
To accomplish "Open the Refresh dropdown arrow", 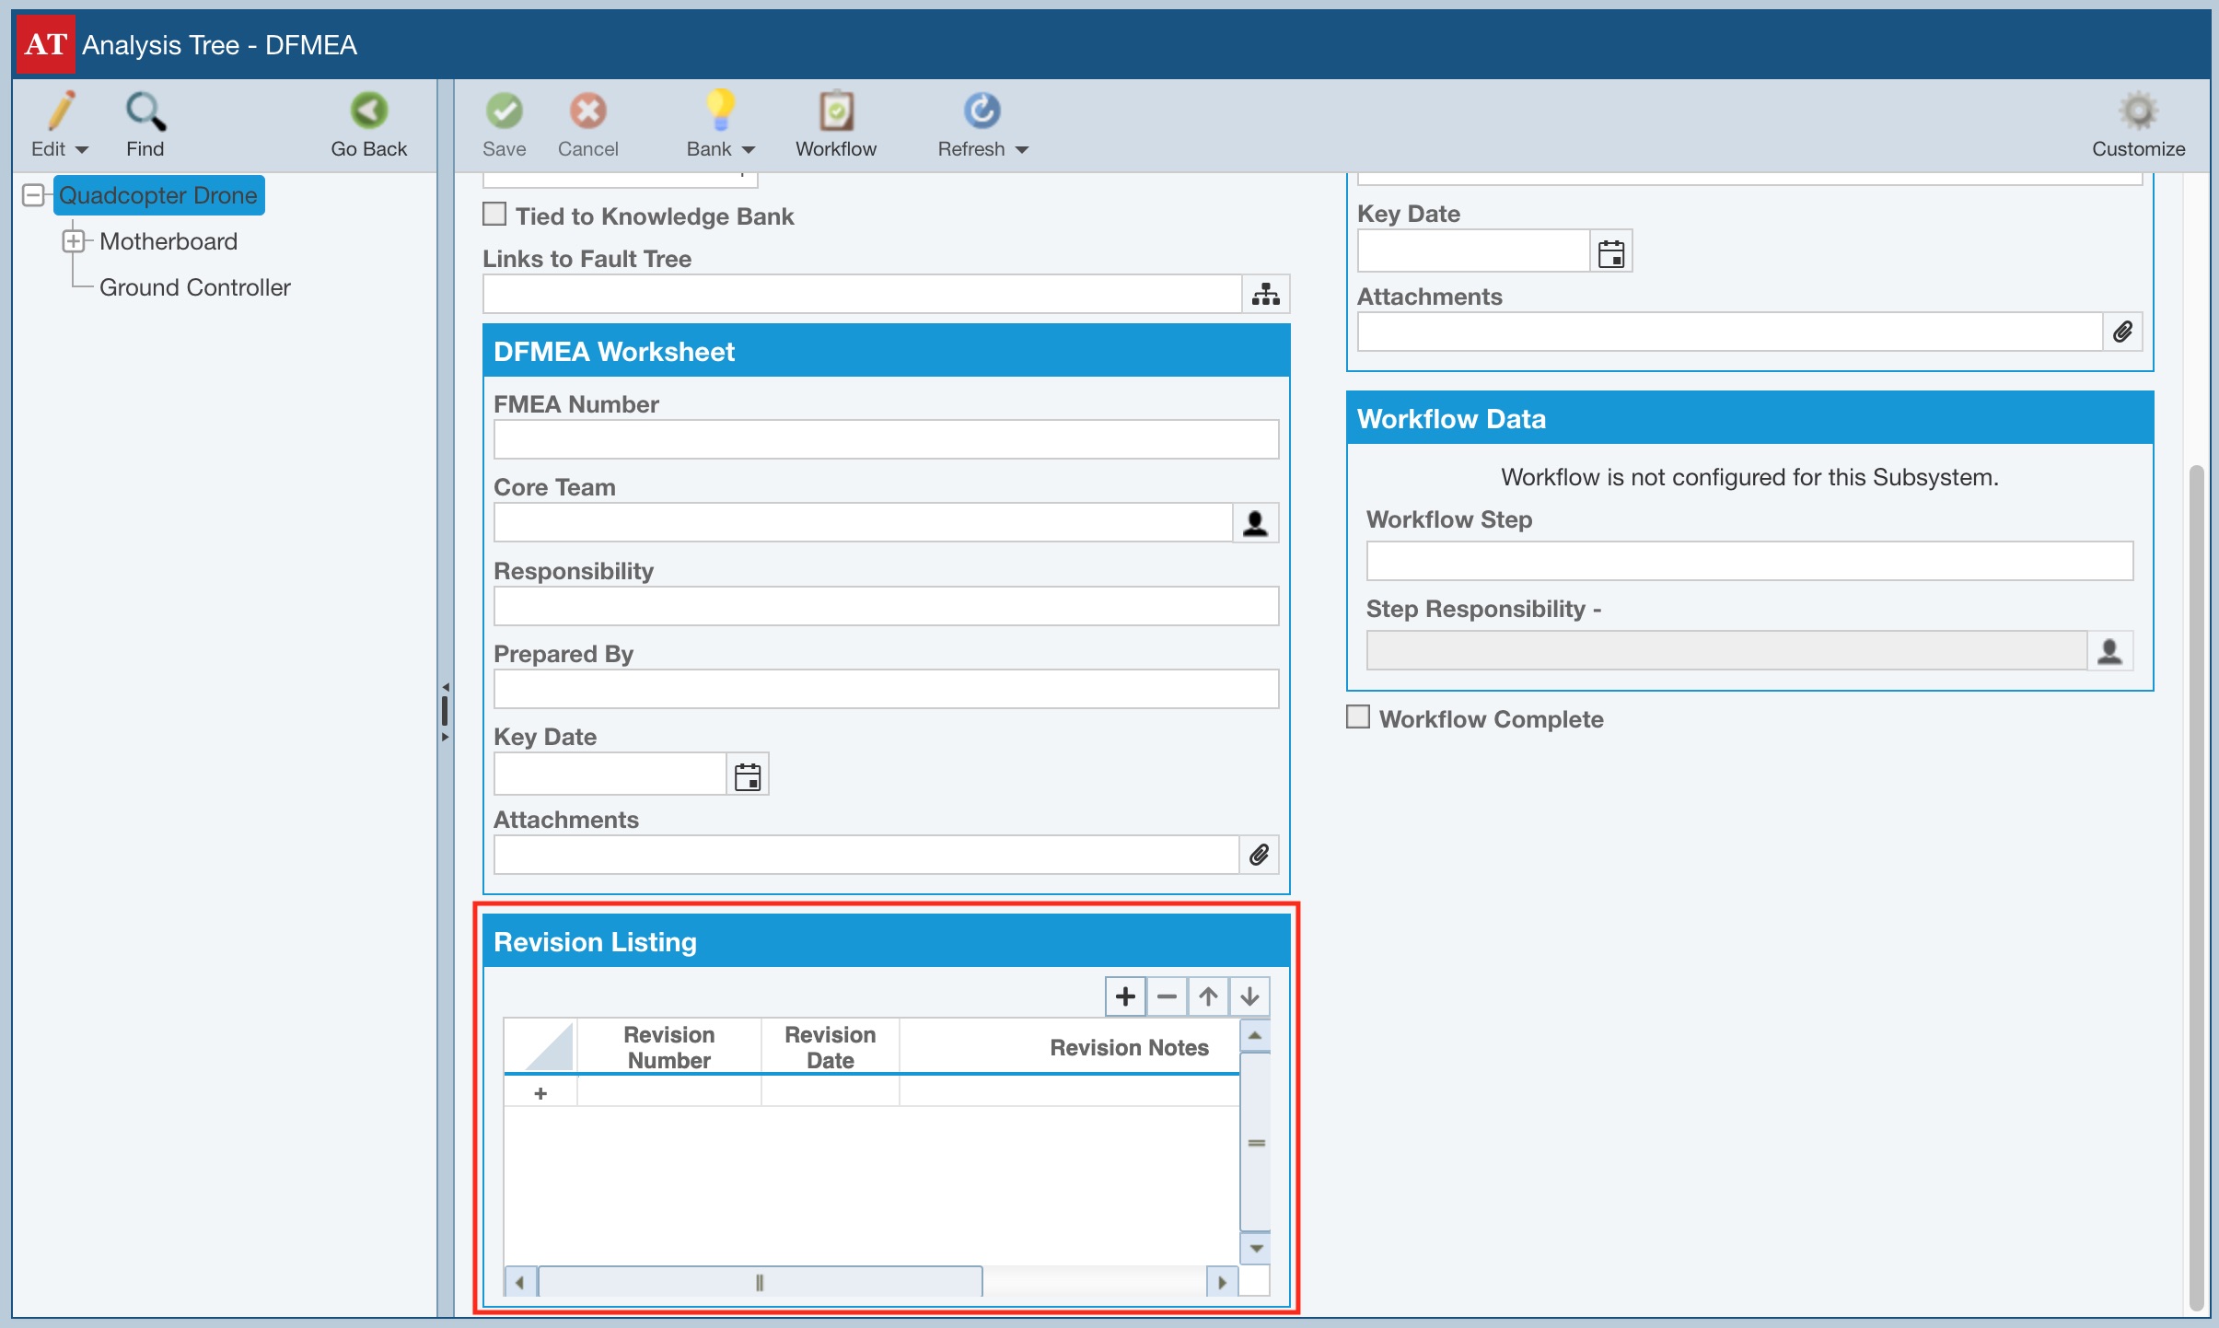I will point(1021,149).
